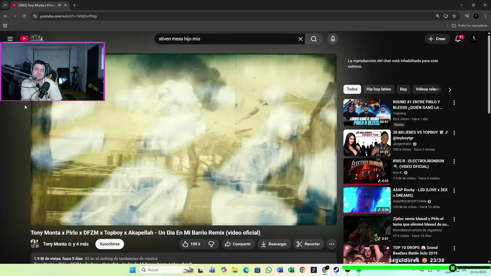
Task: Open the ASAPROCKYUPTOWN channel name
Action: pos(409,201)
